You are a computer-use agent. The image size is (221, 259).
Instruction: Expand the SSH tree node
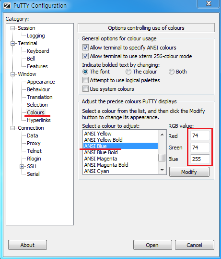[x=22, y=166]
